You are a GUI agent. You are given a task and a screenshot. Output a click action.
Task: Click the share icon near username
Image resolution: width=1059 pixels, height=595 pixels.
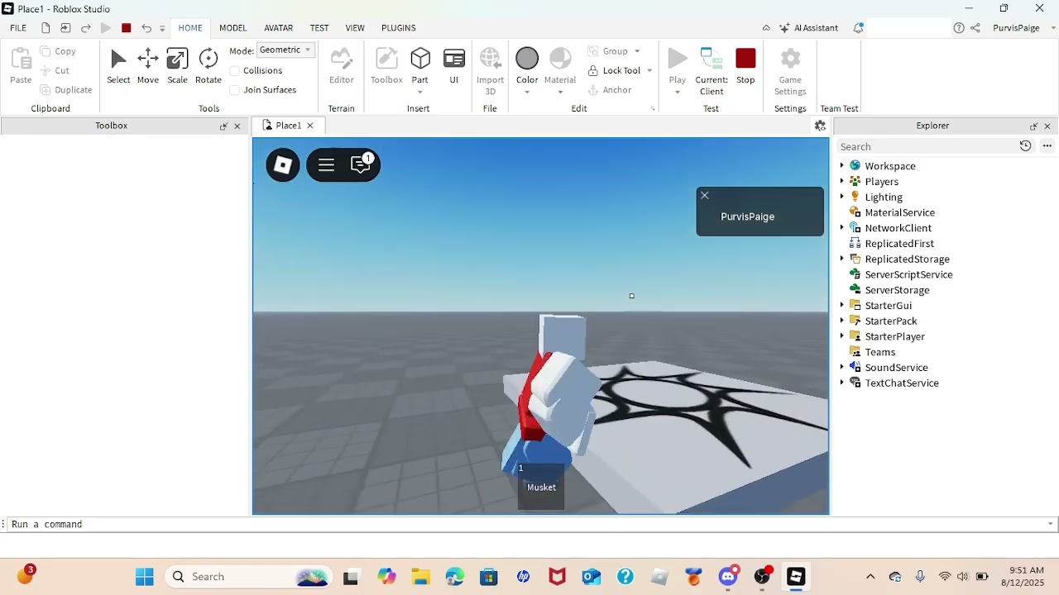(x=975, y=28)
